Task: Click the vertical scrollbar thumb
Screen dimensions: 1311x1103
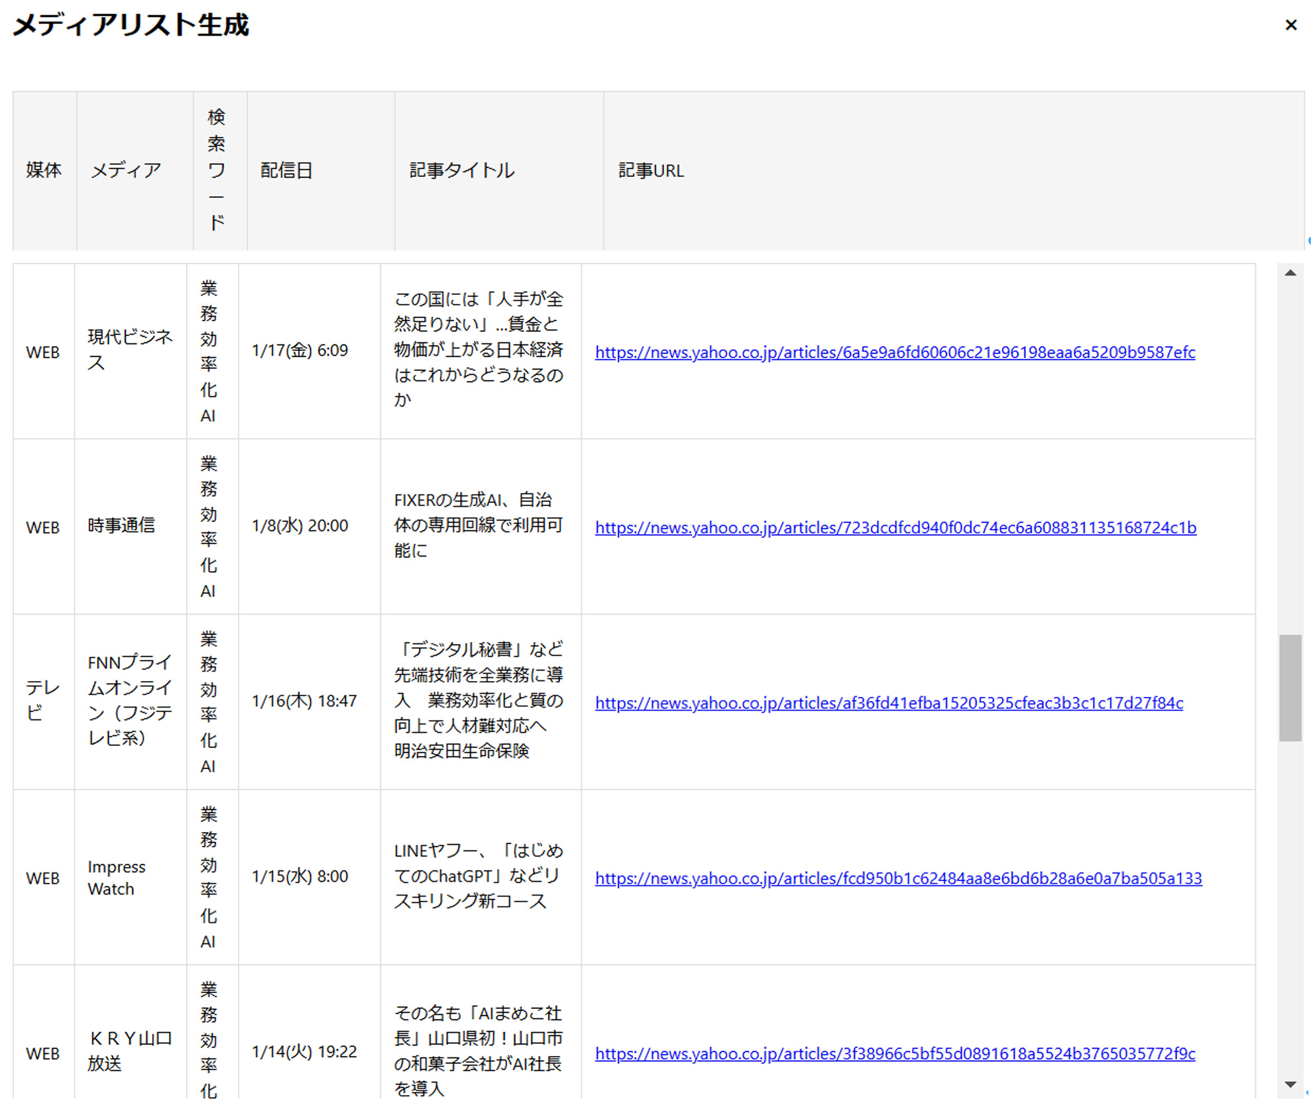Action: point(1290,688)
